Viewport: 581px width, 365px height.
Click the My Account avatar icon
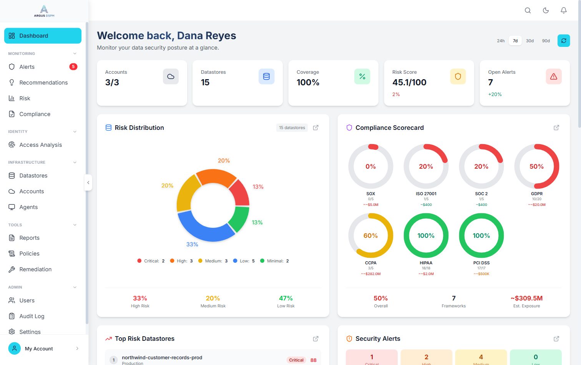14,348
